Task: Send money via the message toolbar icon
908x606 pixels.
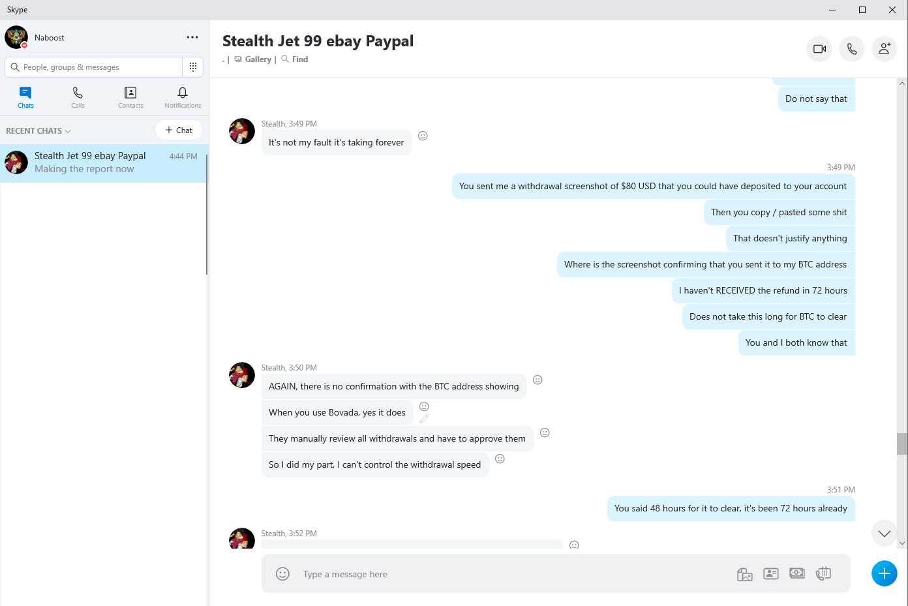Action: [797, 573]
